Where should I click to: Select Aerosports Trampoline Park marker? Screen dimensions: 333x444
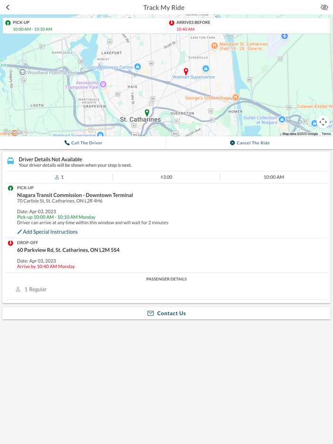(x=103, y=84)
